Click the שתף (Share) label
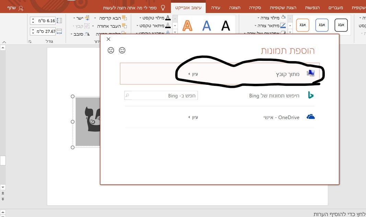The height and width of the screenshot is (217, 366). point(12,8)
